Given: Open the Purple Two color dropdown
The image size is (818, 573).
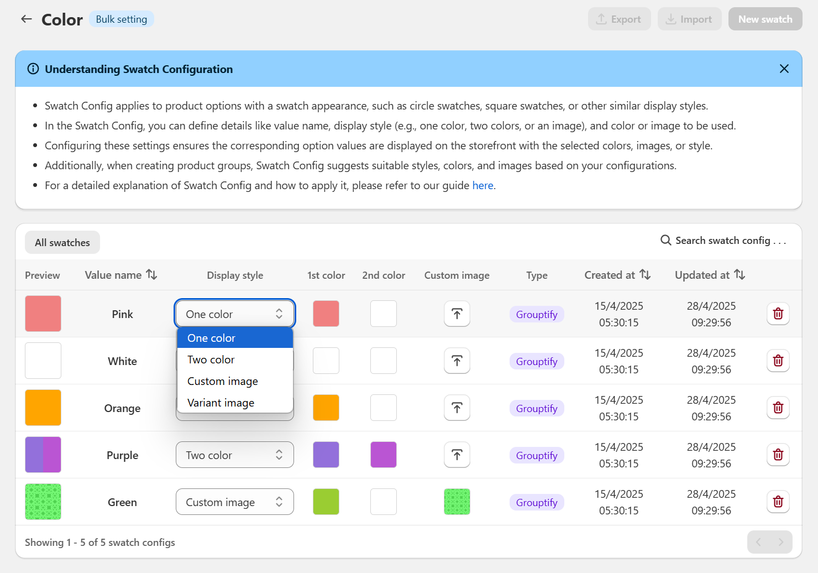Looking at the screenshot, I should [235, 455].
